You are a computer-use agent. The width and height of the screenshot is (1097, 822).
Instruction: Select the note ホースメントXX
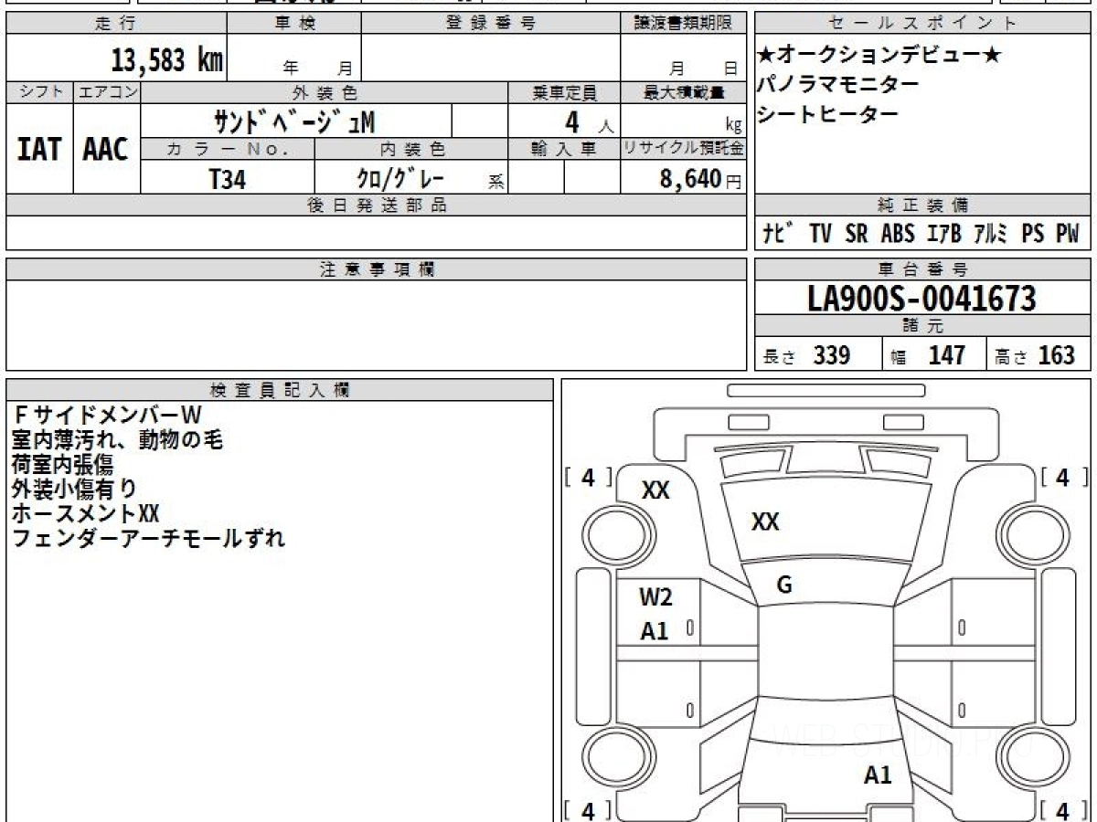click(86, 513)
